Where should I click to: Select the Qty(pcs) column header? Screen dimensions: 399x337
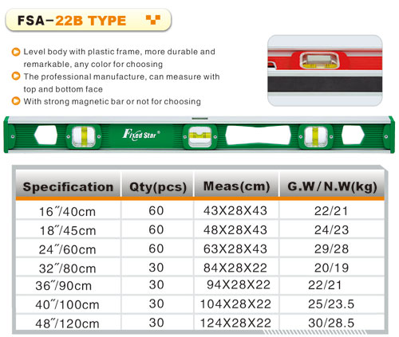(157, 186)
